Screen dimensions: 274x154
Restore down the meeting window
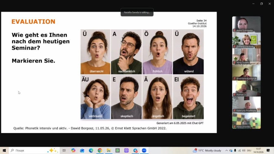pos(262,4)
